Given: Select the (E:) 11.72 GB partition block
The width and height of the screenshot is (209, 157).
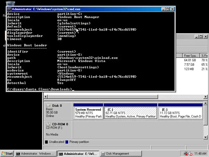Looking at the screenshot, I should point(180,111).
